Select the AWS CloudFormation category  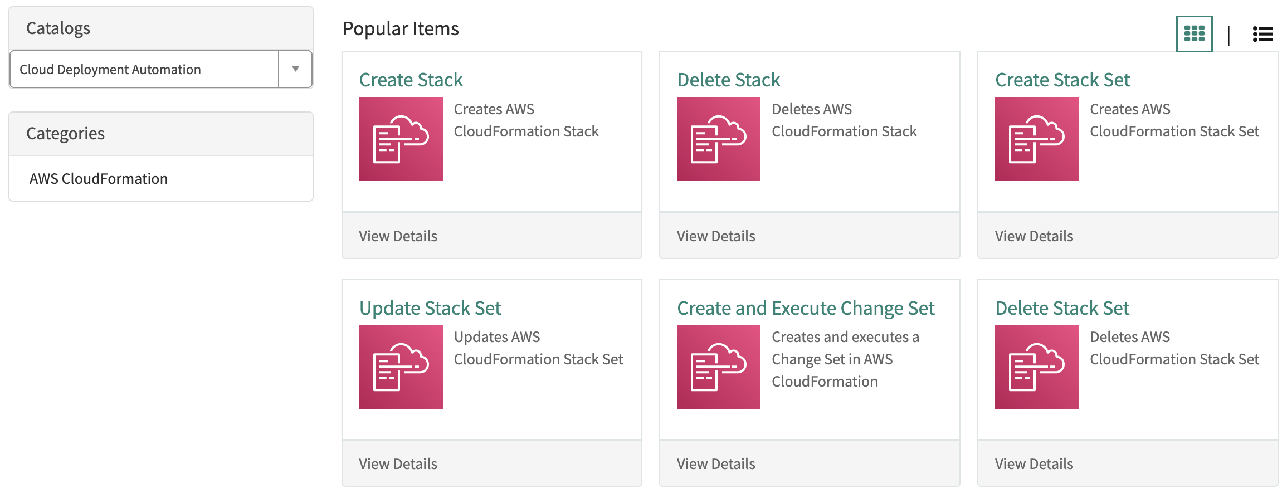99,179
